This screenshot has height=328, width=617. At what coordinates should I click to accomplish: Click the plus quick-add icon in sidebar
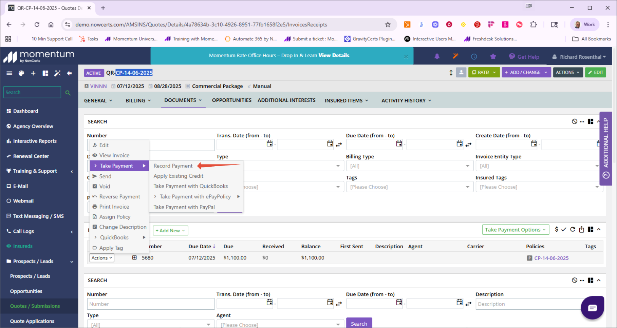33,73
